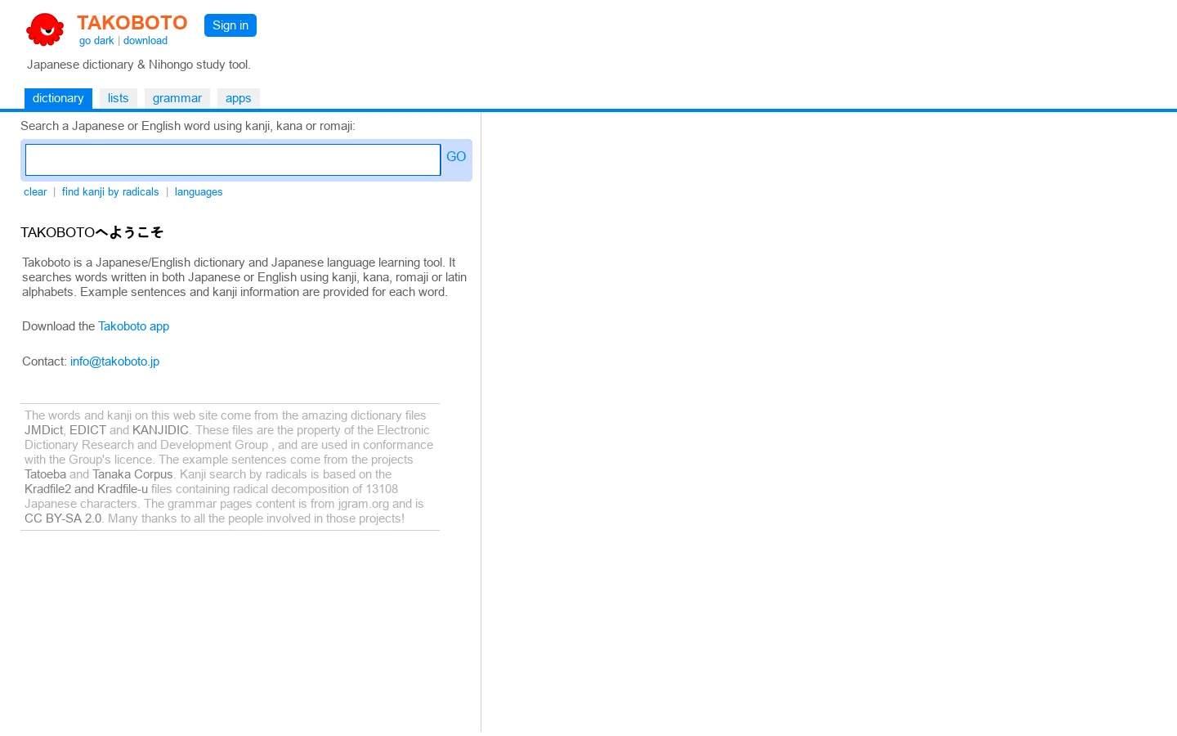This screenshot has height=736, width=1177.
Task: Open Kradfile2 and Kradfile-u link
Action: point(86,489)
